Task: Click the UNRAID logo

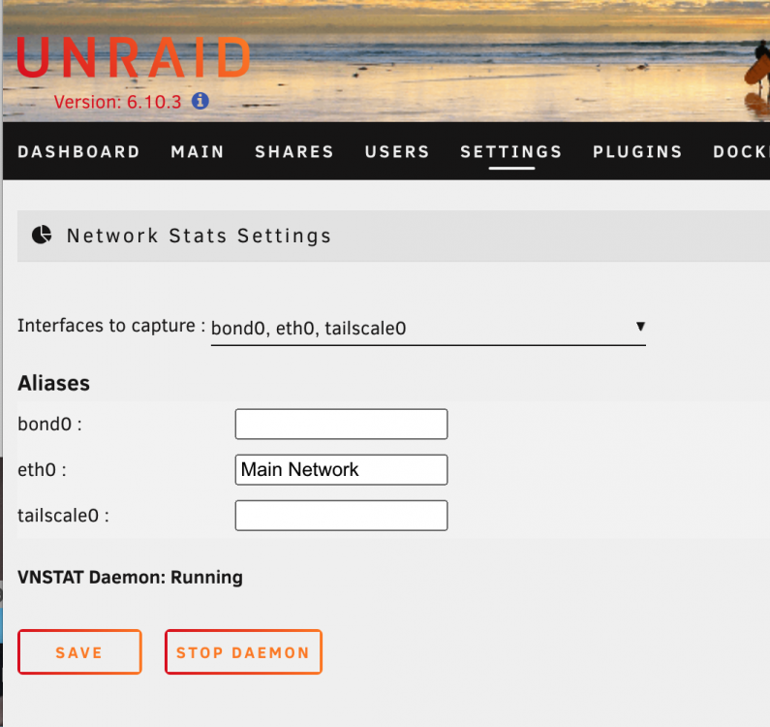Action: (x=134, y=57)
